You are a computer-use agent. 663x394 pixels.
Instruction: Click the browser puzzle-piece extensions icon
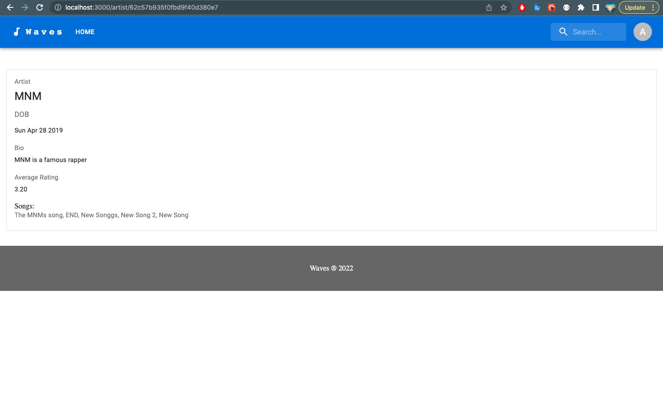tap(581, 7)
